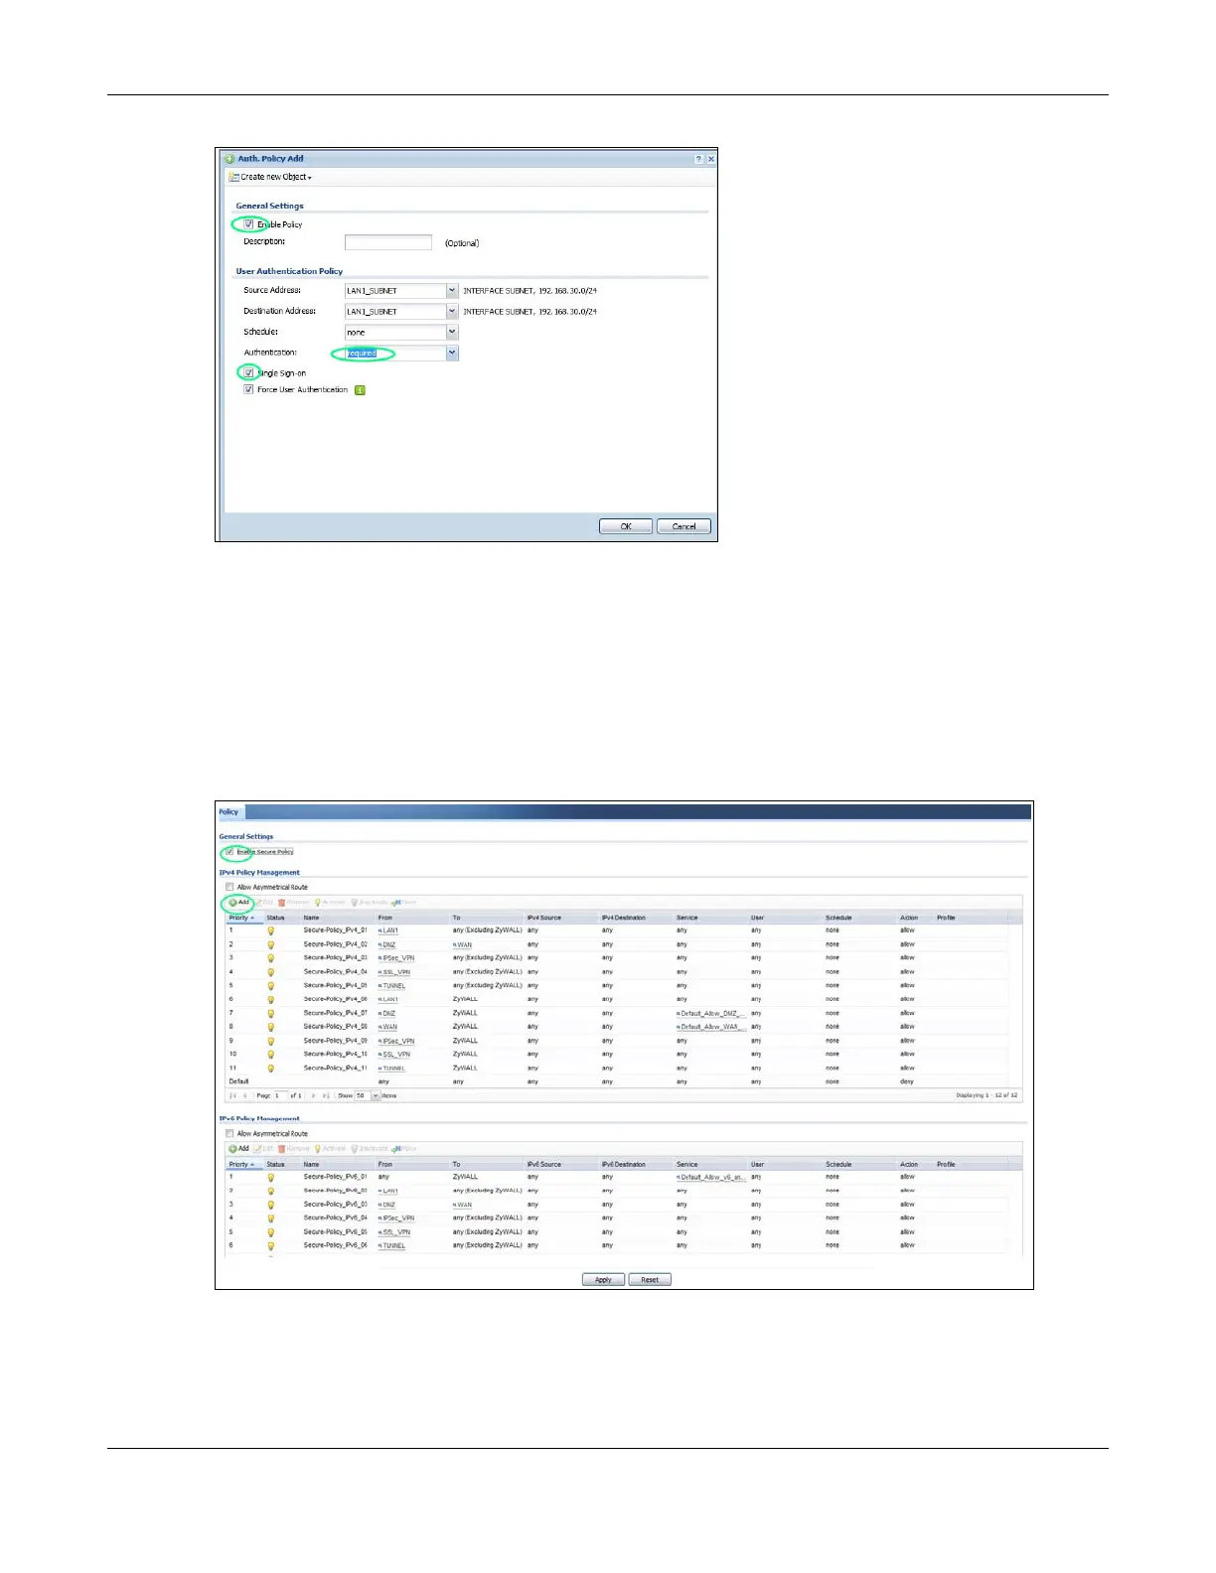Click Activate in IPv6 Policy Management toolbar
The image size is (1216, 1573).
click(x=330, y=1149)
